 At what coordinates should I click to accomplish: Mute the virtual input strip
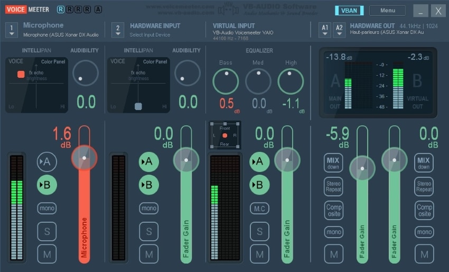click(259, 254)
